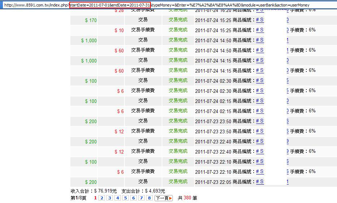Click date 2011-07-23 22:05 cell
337x203 pixels.
point(213,182)
